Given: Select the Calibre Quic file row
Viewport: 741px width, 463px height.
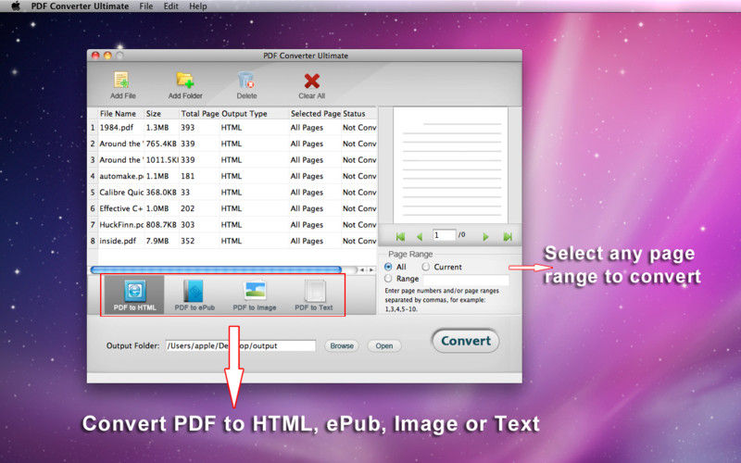Looking at the screenshot, I should pyautogui.click(x=232, y=193).
